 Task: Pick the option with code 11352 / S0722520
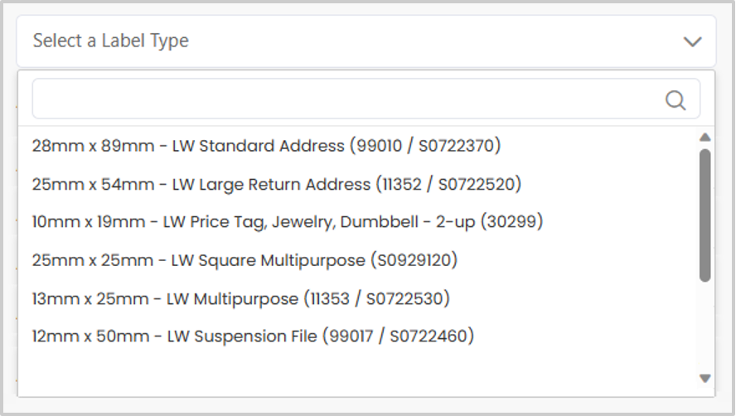click(x=276, y=184)
